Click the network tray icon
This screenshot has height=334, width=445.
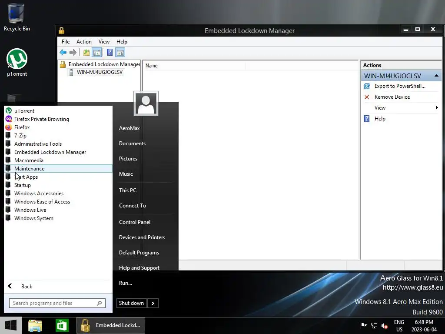point(374,325)
